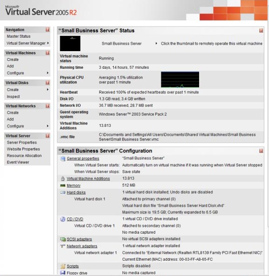This screenshot has height=276, width=269.
Task: Click the Status section help icon
Action: [261, 31]
